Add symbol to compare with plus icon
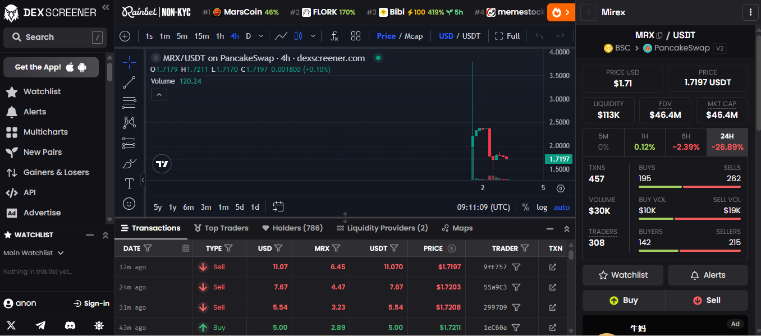The width and height of the screenshot is (761, 336). (x=125, y=36)
